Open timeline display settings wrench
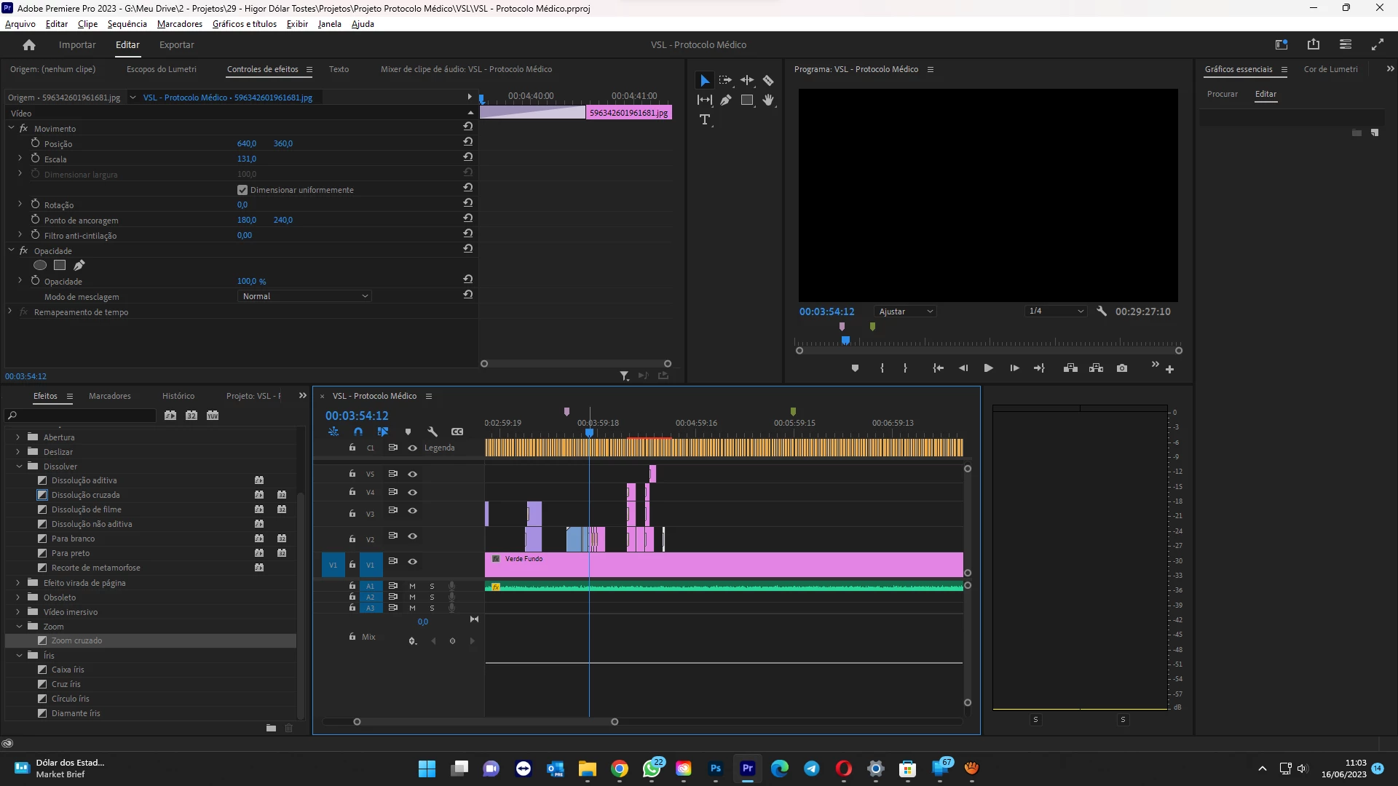This screenshot has height=786, width=1398. (433, 432)
